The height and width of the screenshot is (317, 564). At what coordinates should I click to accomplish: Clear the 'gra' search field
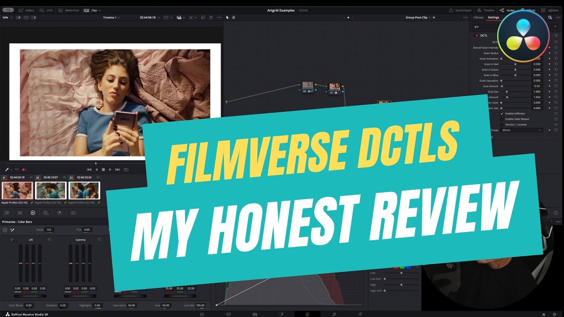point(555,26)
